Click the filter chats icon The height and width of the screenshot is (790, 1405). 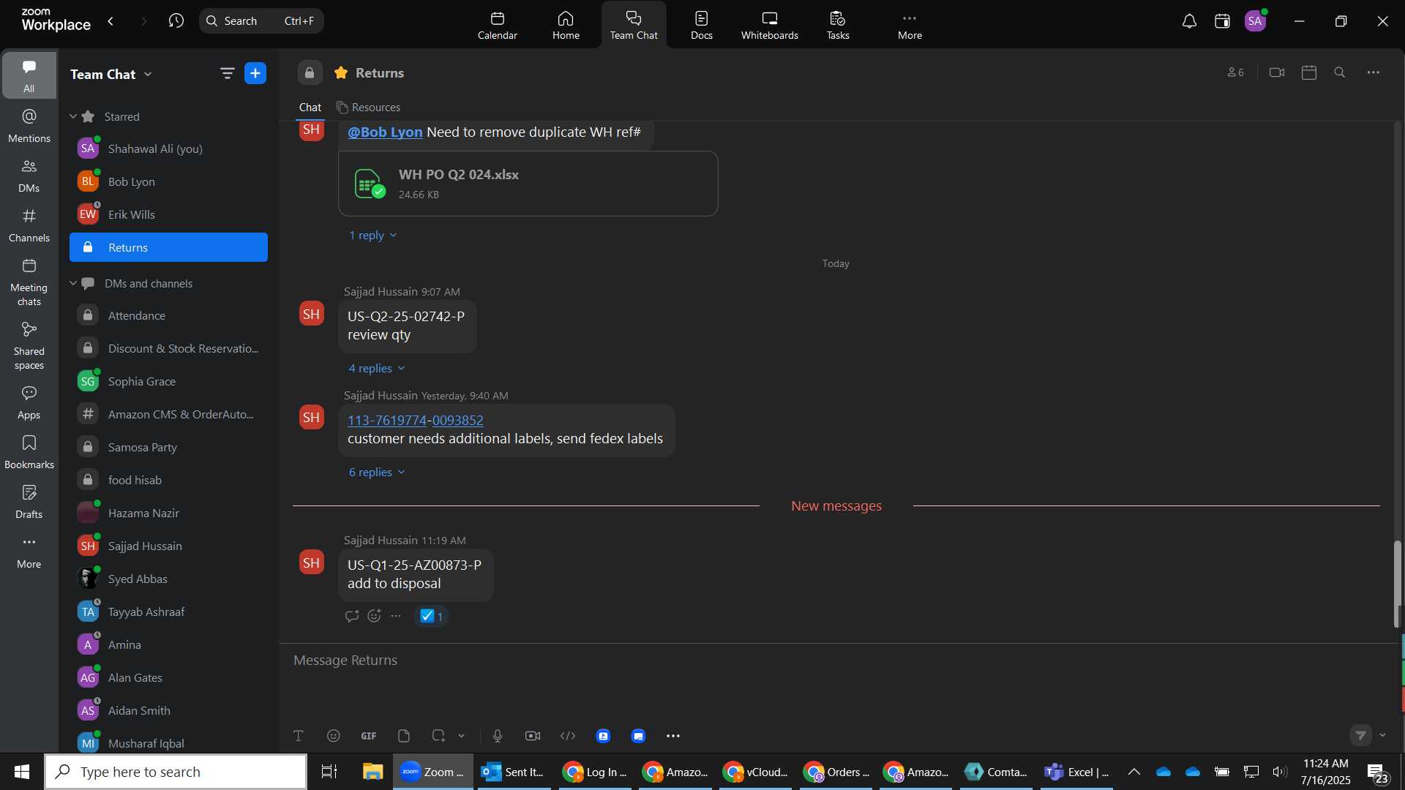click(x=227, y=73)
